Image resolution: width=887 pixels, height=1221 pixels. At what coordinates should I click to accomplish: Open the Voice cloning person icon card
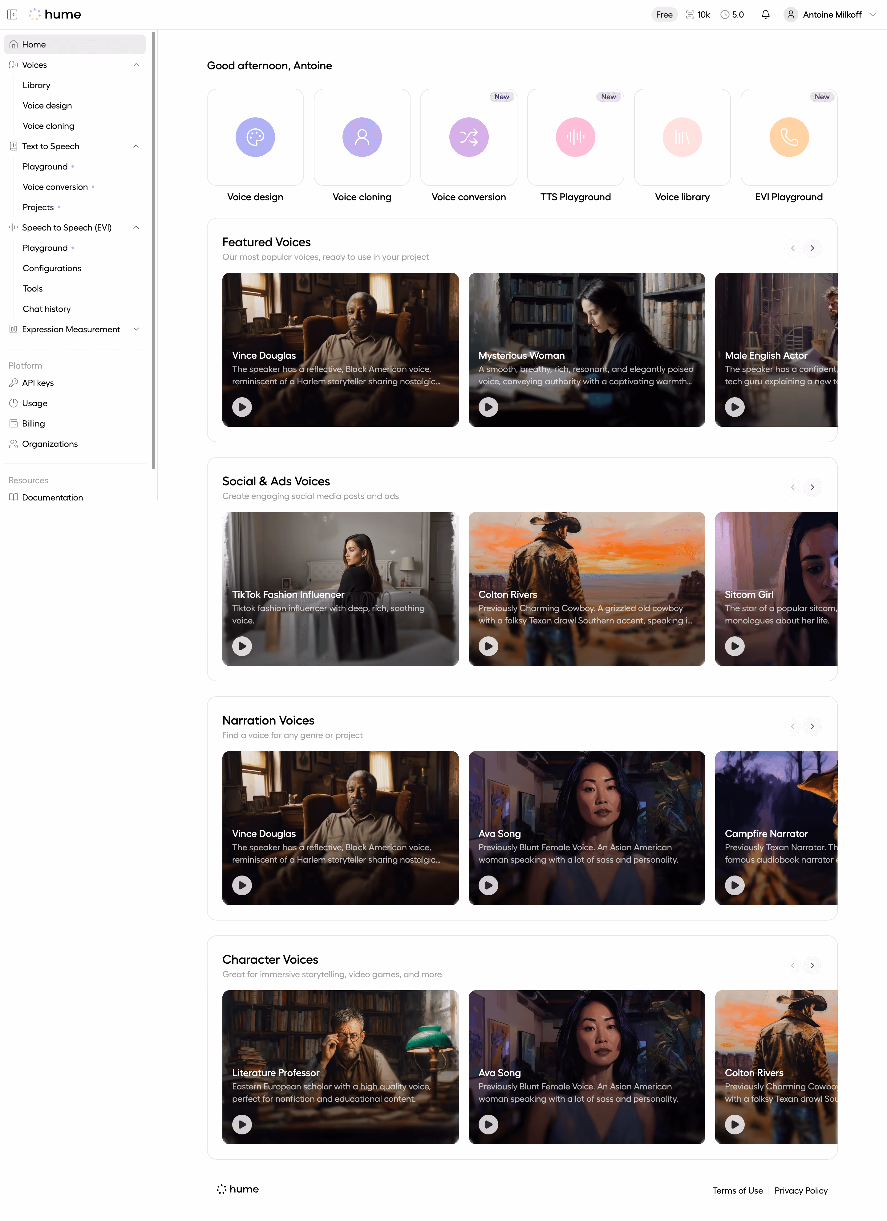[x=362, y=137]
